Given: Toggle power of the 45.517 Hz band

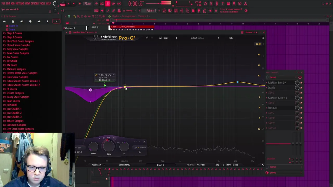Looking at the screenshot, I should tap(96, 75).
